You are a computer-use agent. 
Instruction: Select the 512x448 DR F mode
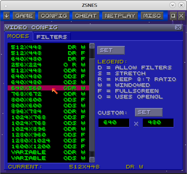(x=48, y=53)
